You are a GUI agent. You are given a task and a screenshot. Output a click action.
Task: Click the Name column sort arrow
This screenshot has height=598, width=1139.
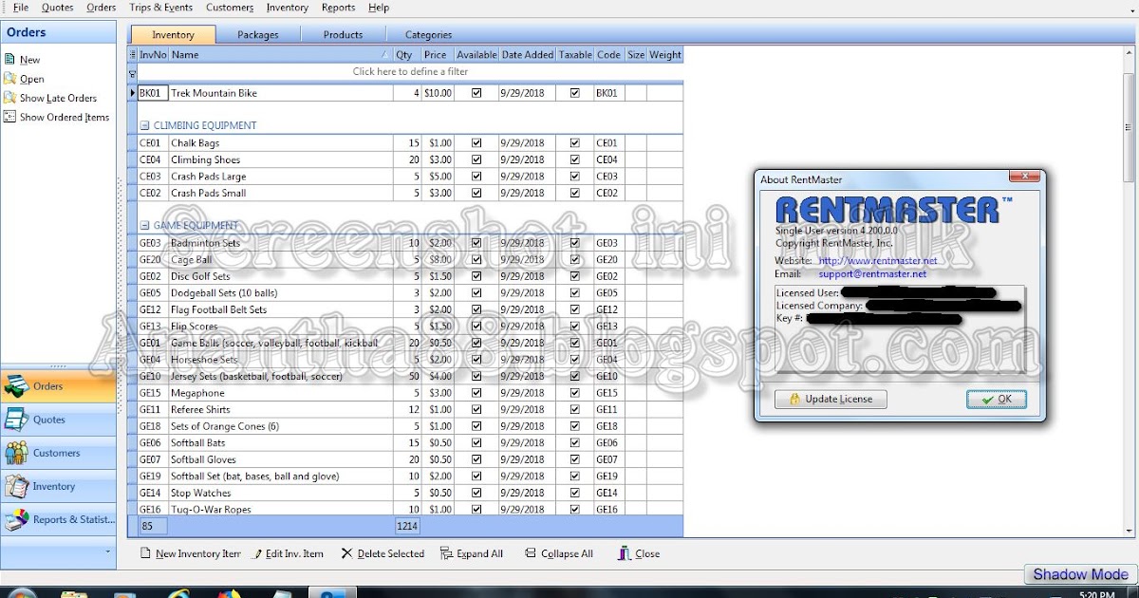tap(384, 55)
